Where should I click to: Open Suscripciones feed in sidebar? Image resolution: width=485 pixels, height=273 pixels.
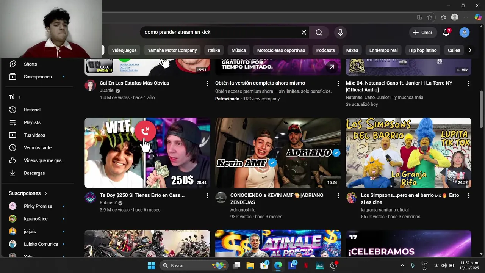click(x=37, y=77)
